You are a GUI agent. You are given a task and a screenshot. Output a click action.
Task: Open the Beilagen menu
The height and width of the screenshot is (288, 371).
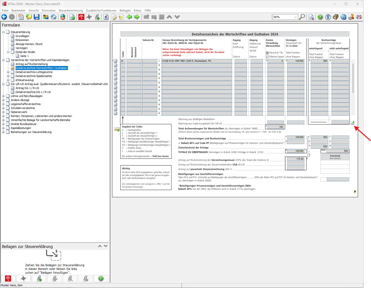coord(125,10)
